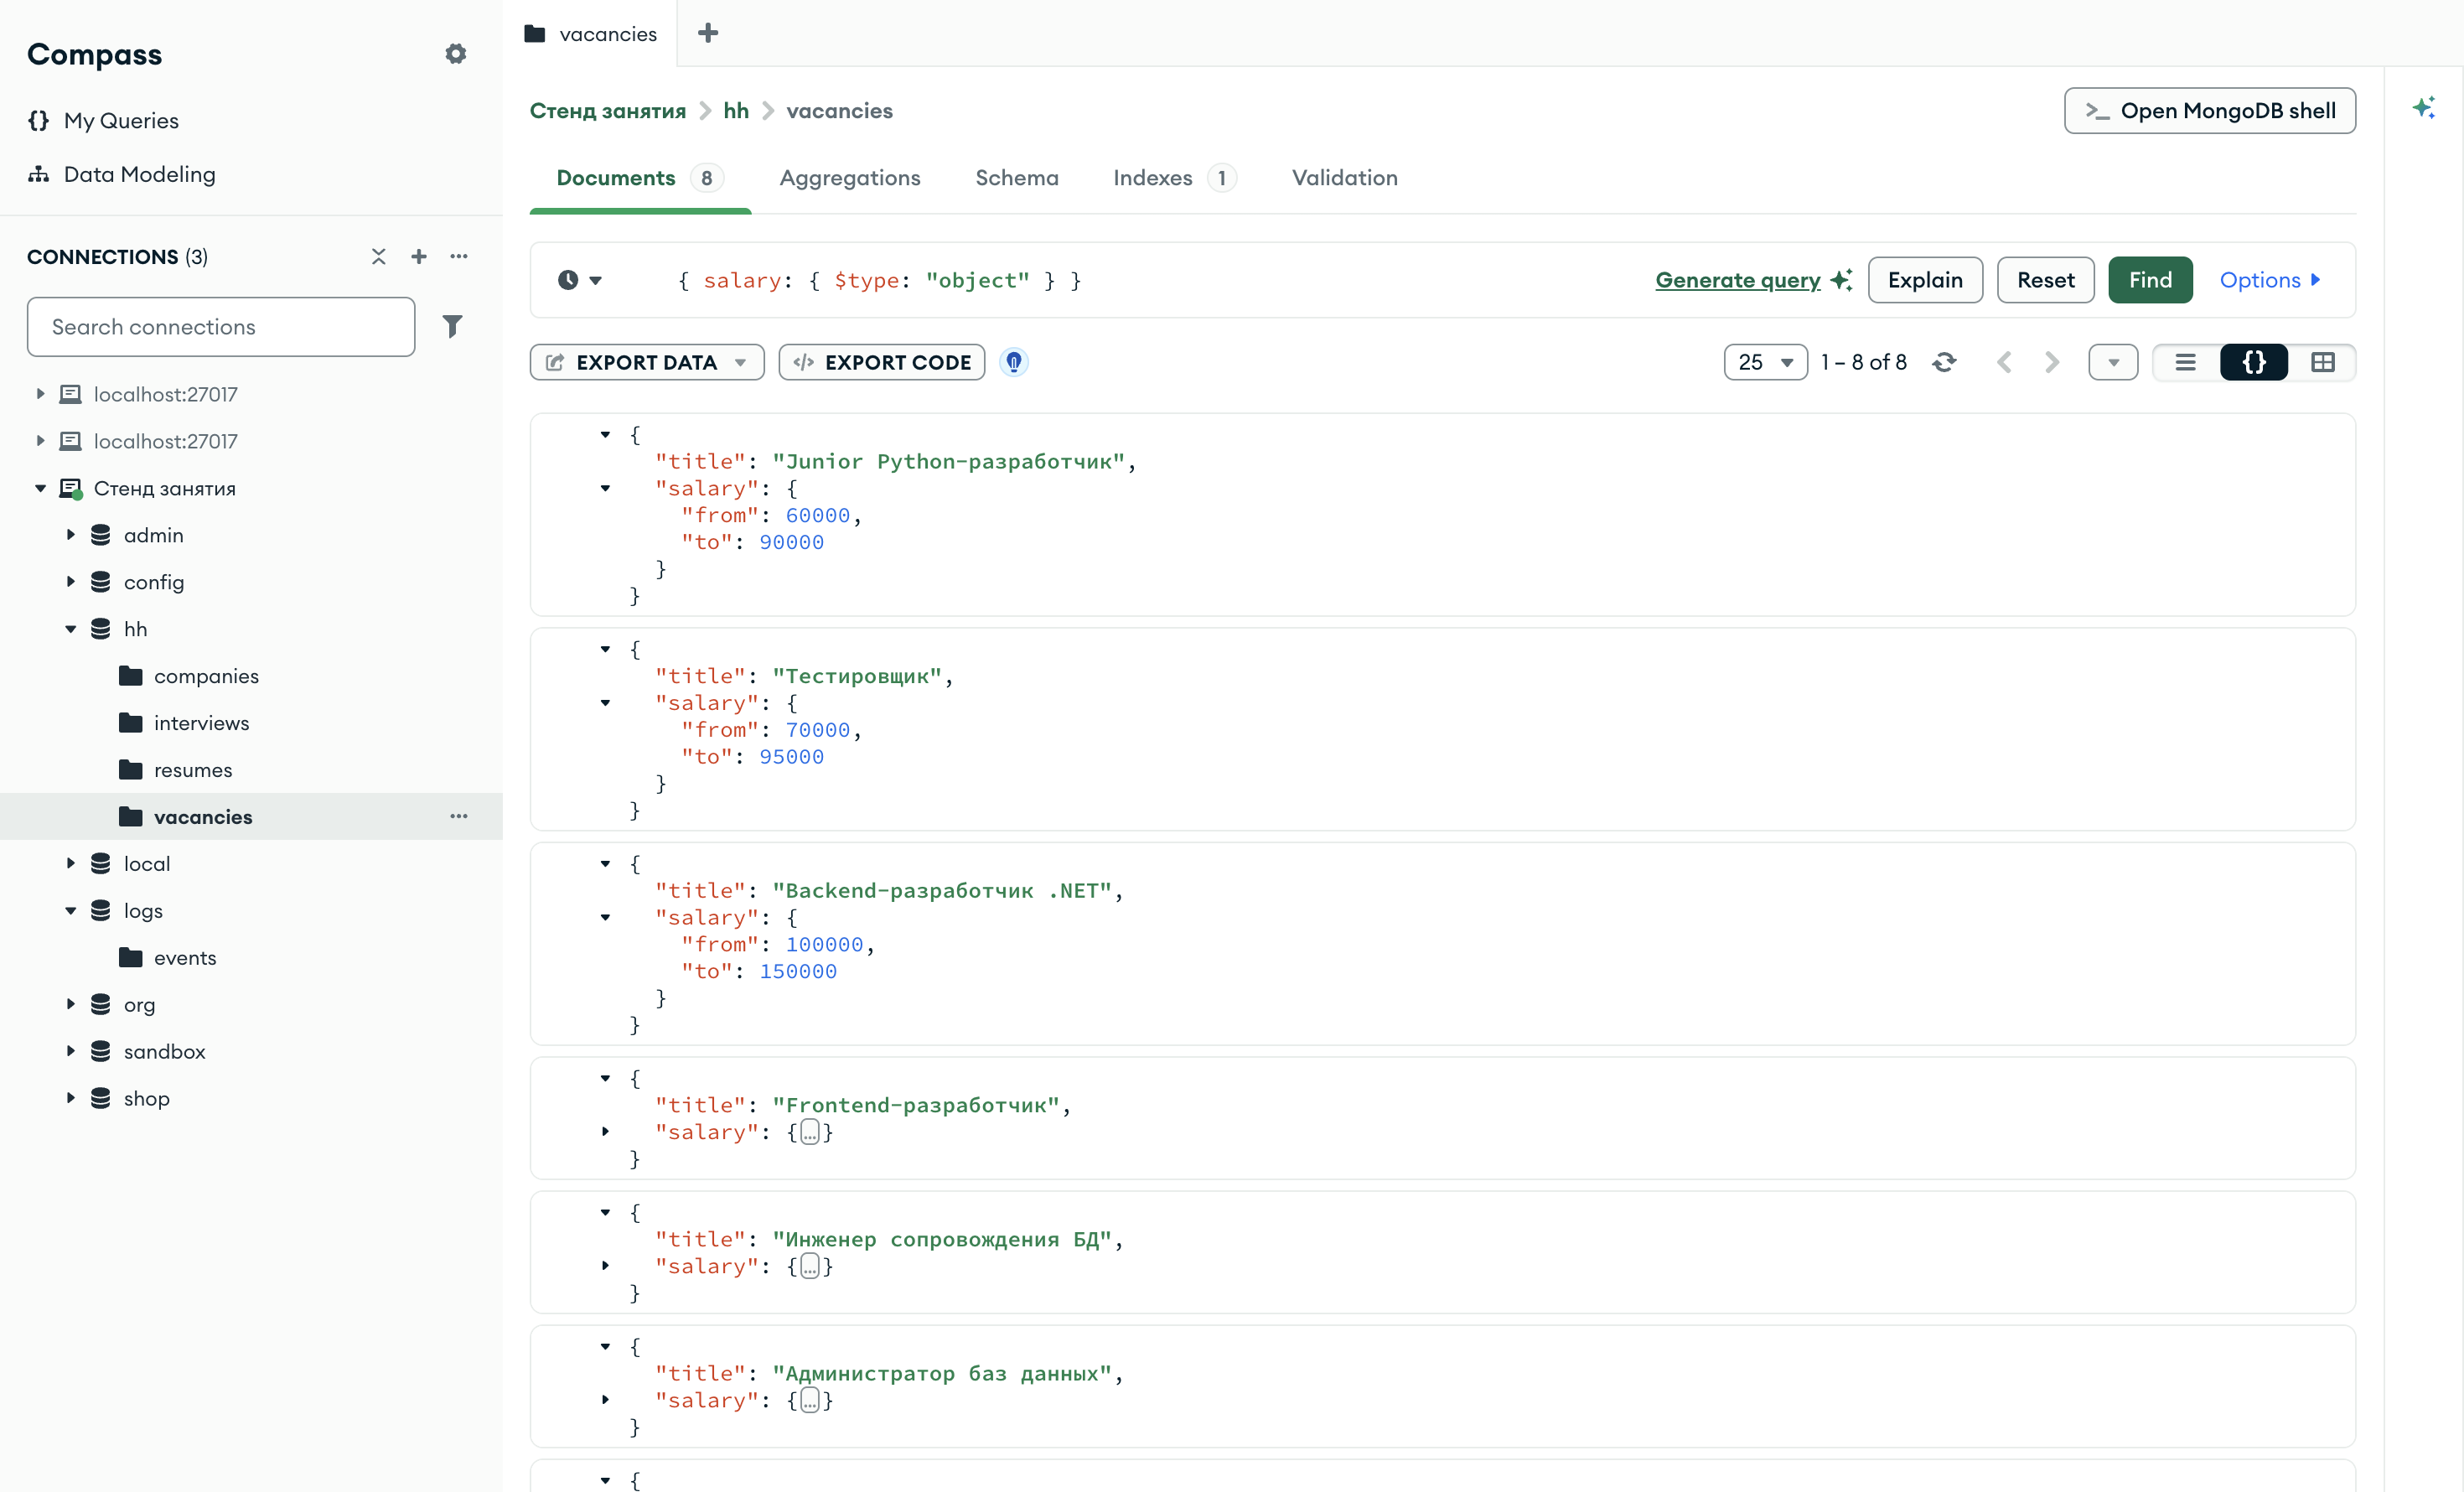
Task: Add new connection plus icon
Action: point(419,257)
